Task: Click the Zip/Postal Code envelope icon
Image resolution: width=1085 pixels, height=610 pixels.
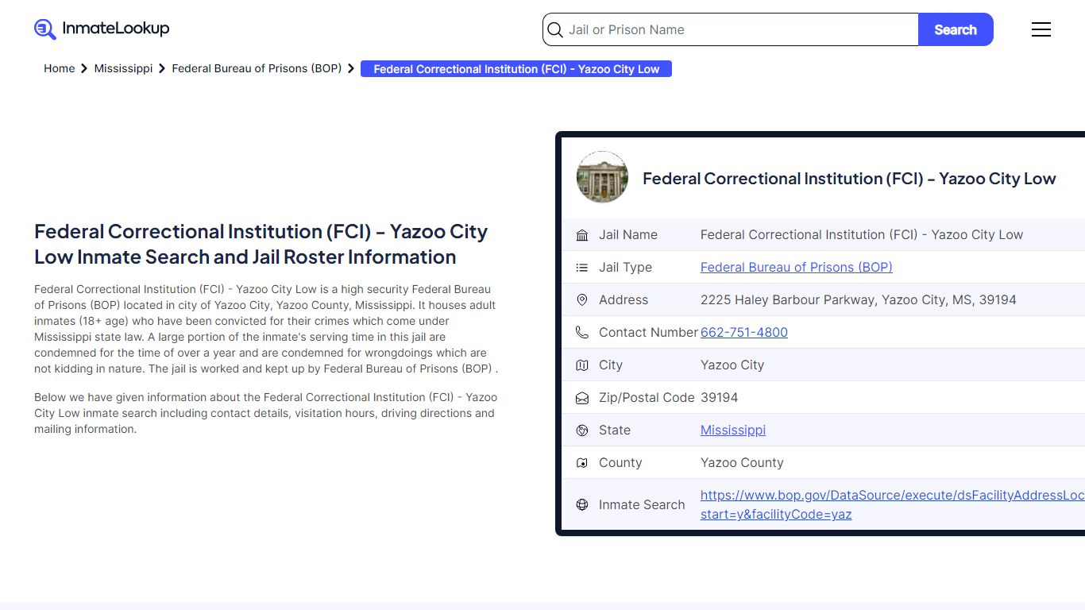Action: pyautogui.click(x=582, y=398)
